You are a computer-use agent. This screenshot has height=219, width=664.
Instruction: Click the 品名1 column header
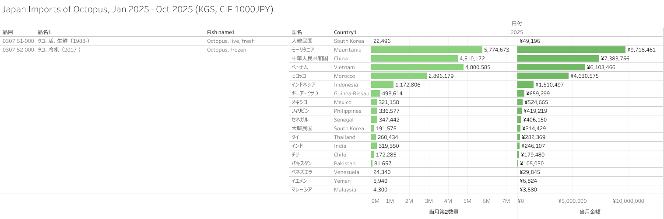[x=45, y=32]
